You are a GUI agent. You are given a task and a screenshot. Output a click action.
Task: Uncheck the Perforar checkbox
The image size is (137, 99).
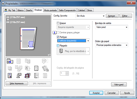(x=58, y=37)
